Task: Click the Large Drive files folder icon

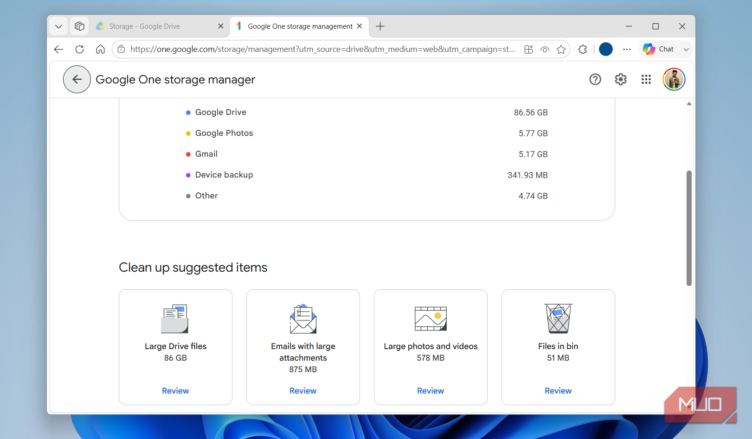Action: coord(175,319)
